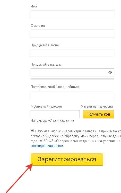
Task: Focus the Фамилия input field
Action: tap(72, 34)
